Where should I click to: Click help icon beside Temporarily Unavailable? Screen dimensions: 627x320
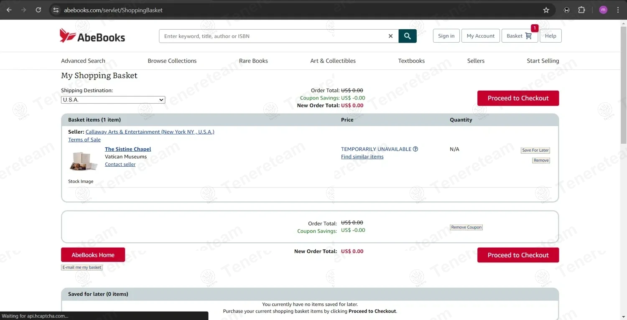415,149
